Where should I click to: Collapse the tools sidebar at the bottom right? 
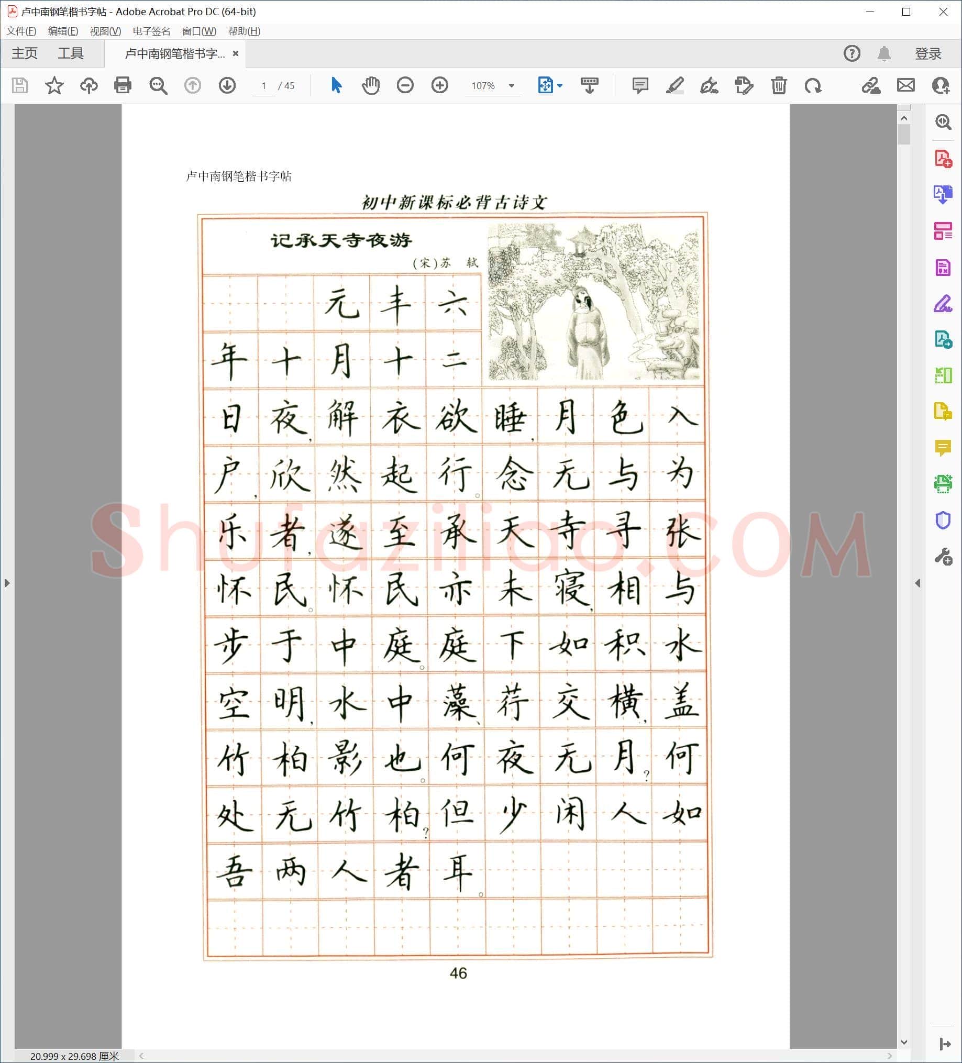(x=945, y=1044)
